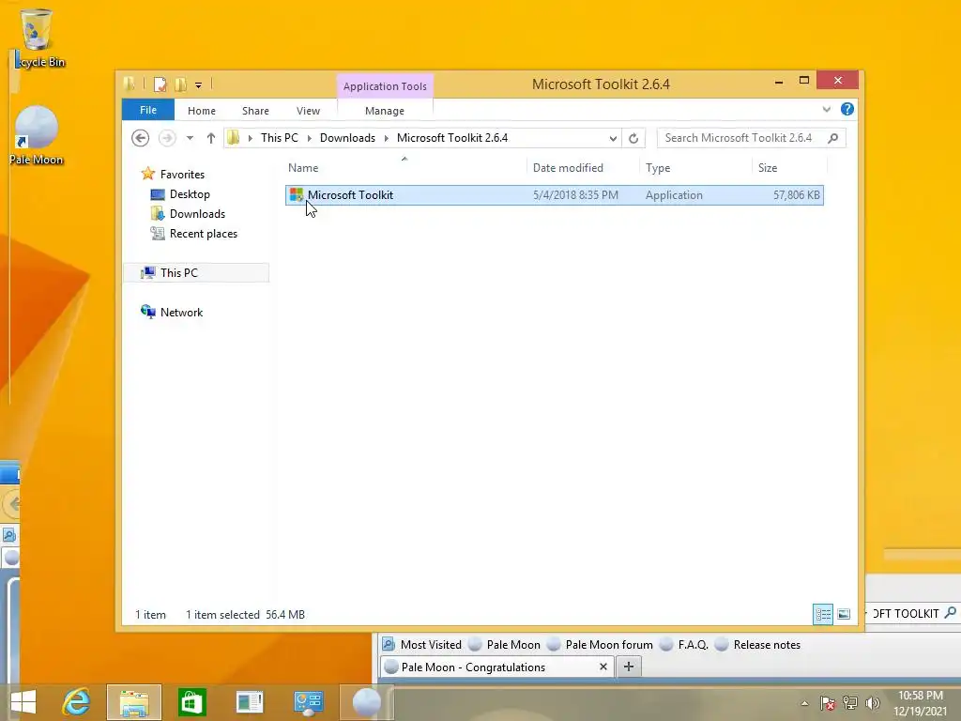961x721 pixels.
Task: Open Action Center flag in system tray
Action: 828,703
